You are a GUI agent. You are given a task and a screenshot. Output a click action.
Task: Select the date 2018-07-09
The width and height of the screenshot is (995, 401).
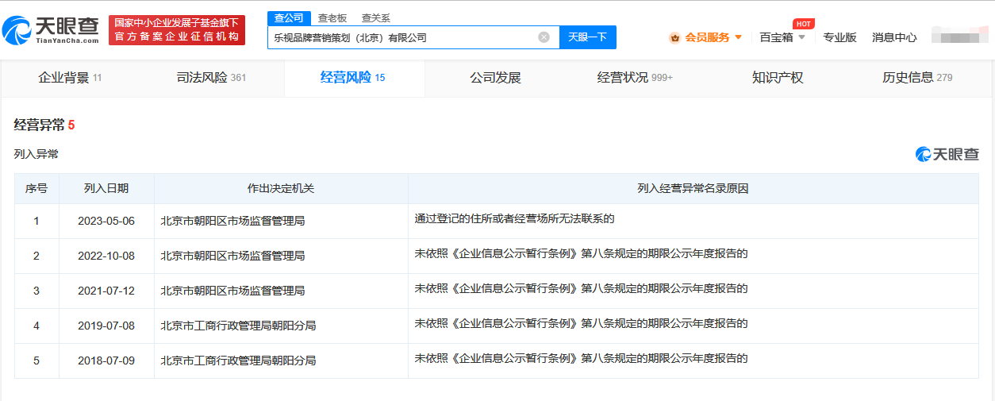(x=106, y=361)
